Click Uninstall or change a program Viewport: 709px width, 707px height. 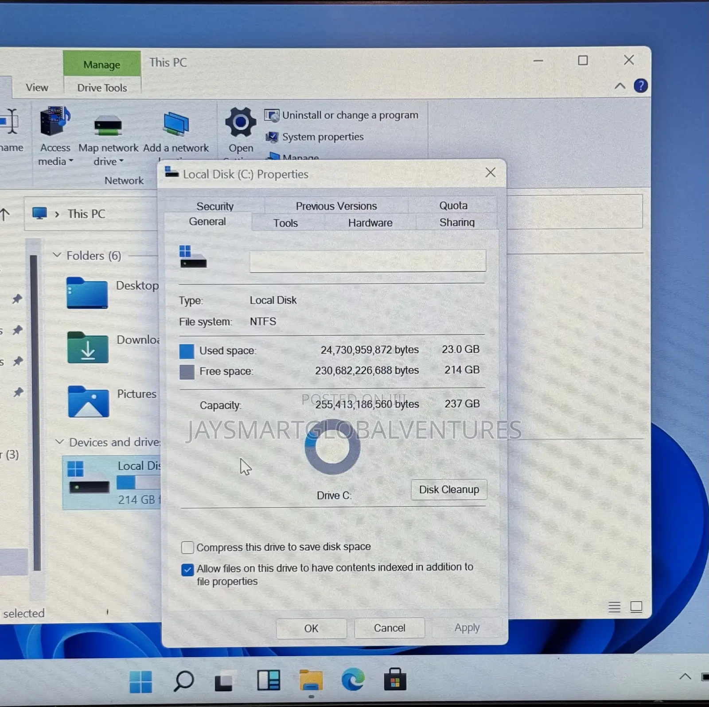pyautogui.click(x=341, y=115)
